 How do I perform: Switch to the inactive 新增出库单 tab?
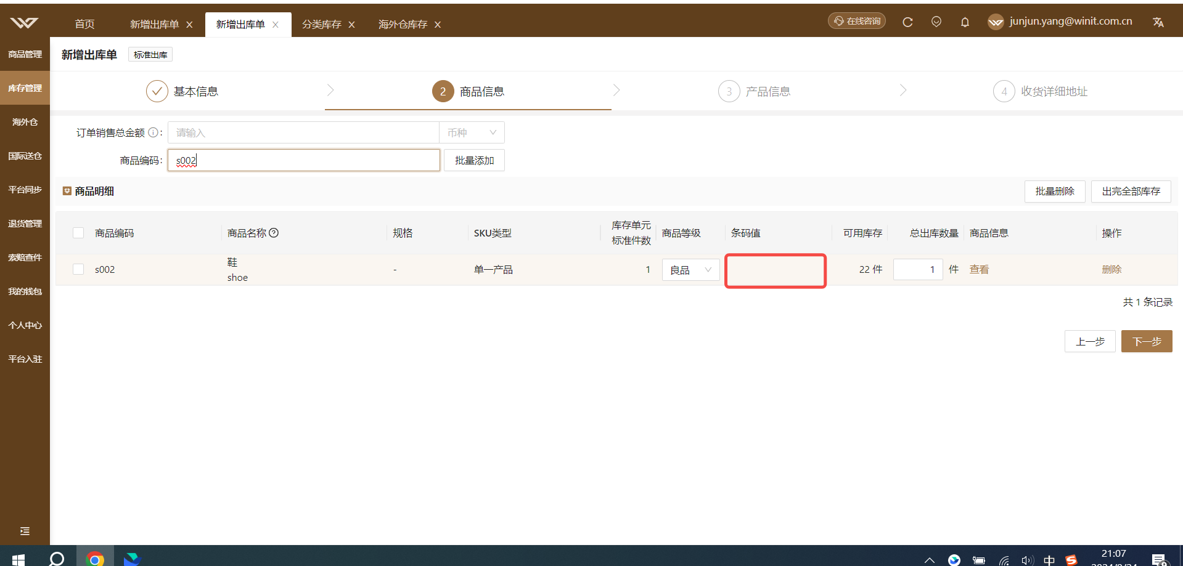click(154, 25)
